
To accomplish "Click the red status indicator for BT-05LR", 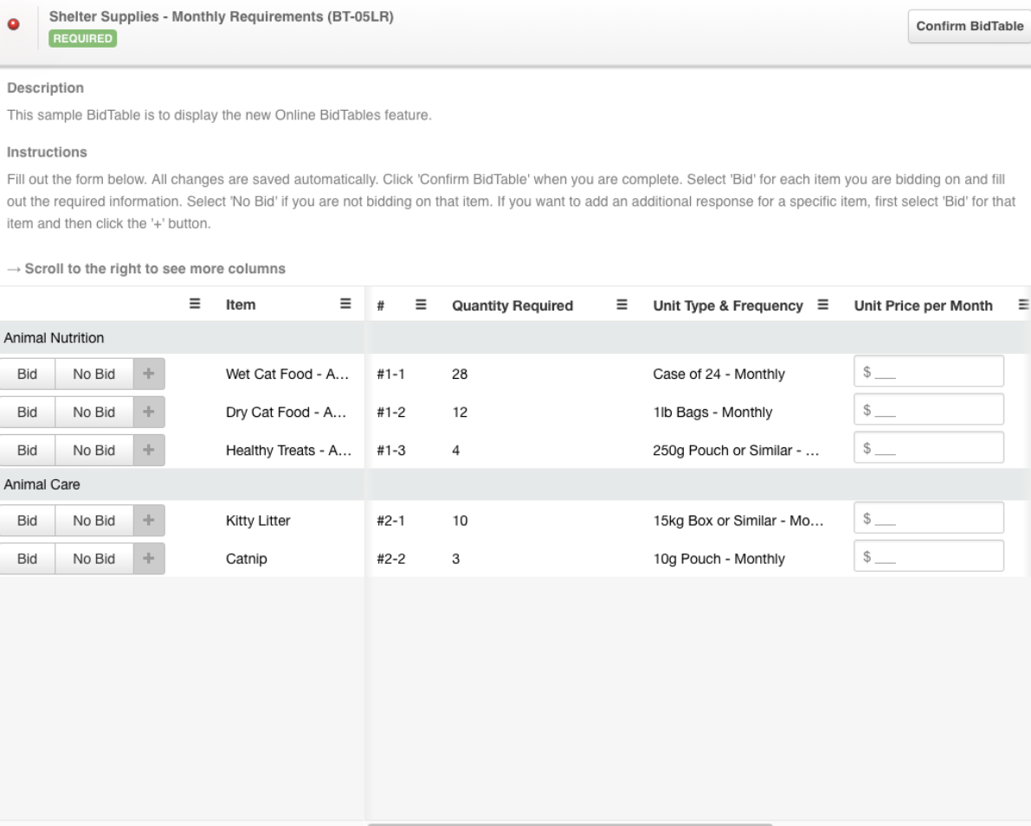I will click(x=13, y=24).
